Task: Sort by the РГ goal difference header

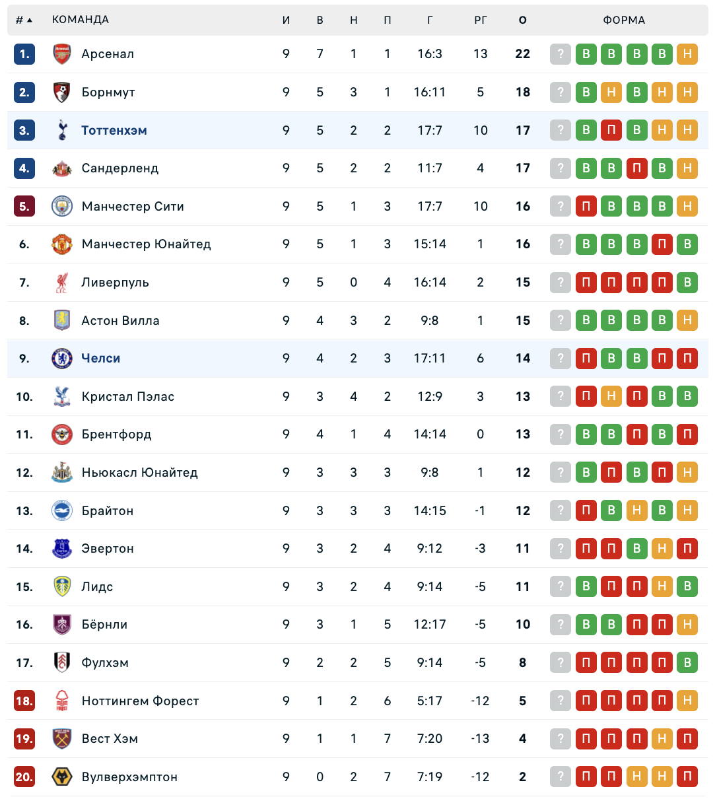Action: [481, 20]
